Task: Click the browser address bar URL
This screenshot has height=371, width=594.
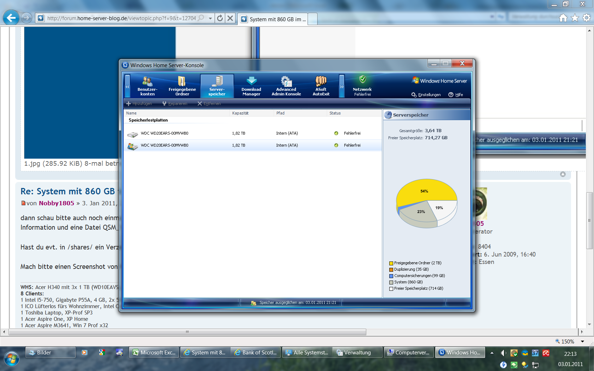Action: coord(121,18)
